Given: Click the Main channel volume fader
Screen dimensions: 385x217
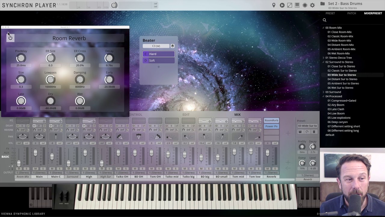Looking at the screenshot, I should tap(35, 153).
